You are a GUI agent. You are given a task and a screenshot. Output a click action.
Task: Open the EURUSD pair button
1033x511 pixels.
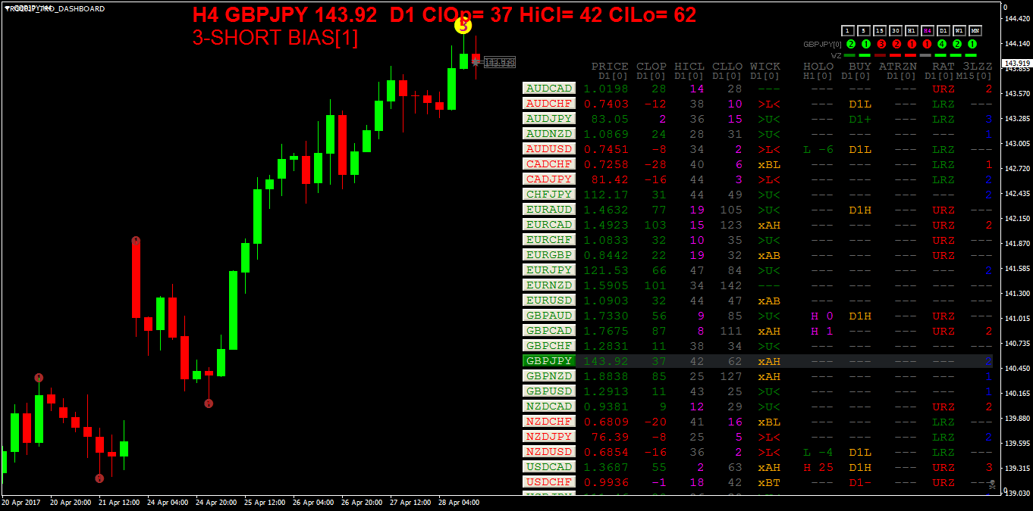[x=549, y=301]
